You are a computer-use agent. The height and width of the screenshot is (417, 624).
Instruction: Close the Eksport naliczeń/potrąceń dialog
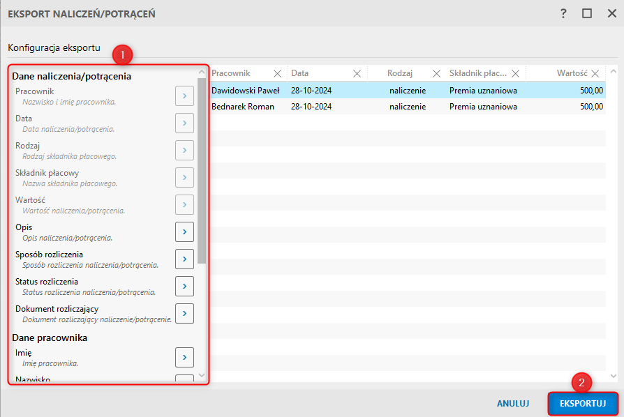tap(612, 13)
